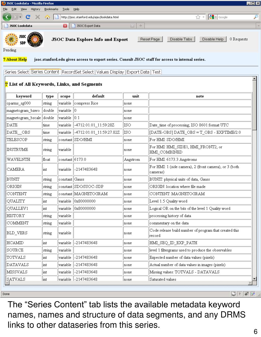Click the Disable Help button
261x337 pixels.
pyautogui.click(x=213, y=39)
